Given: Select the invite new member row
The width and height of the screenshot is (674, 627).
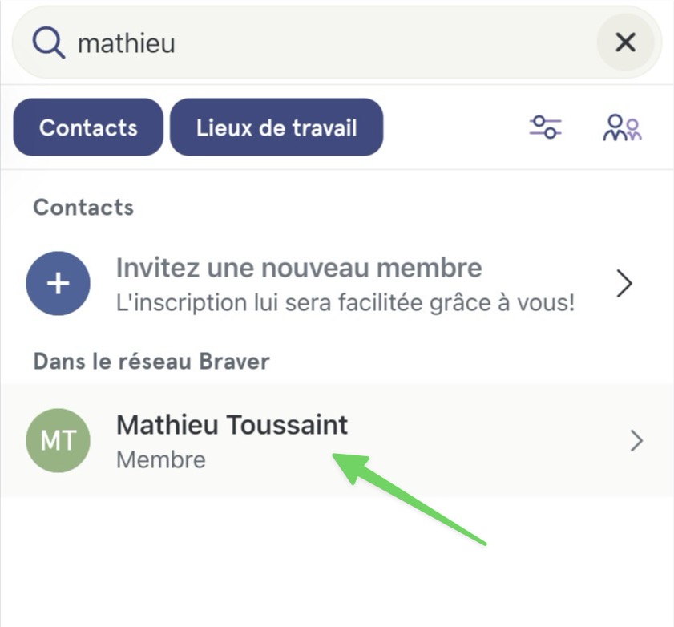Looking at the screenshot, I should pyautogui.click(x=337, y=283).
